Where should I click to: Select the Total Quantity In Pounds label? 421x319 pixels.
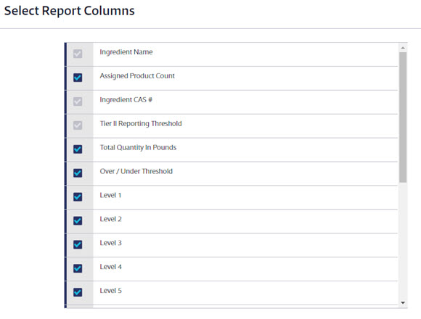(x=138, y=148)
